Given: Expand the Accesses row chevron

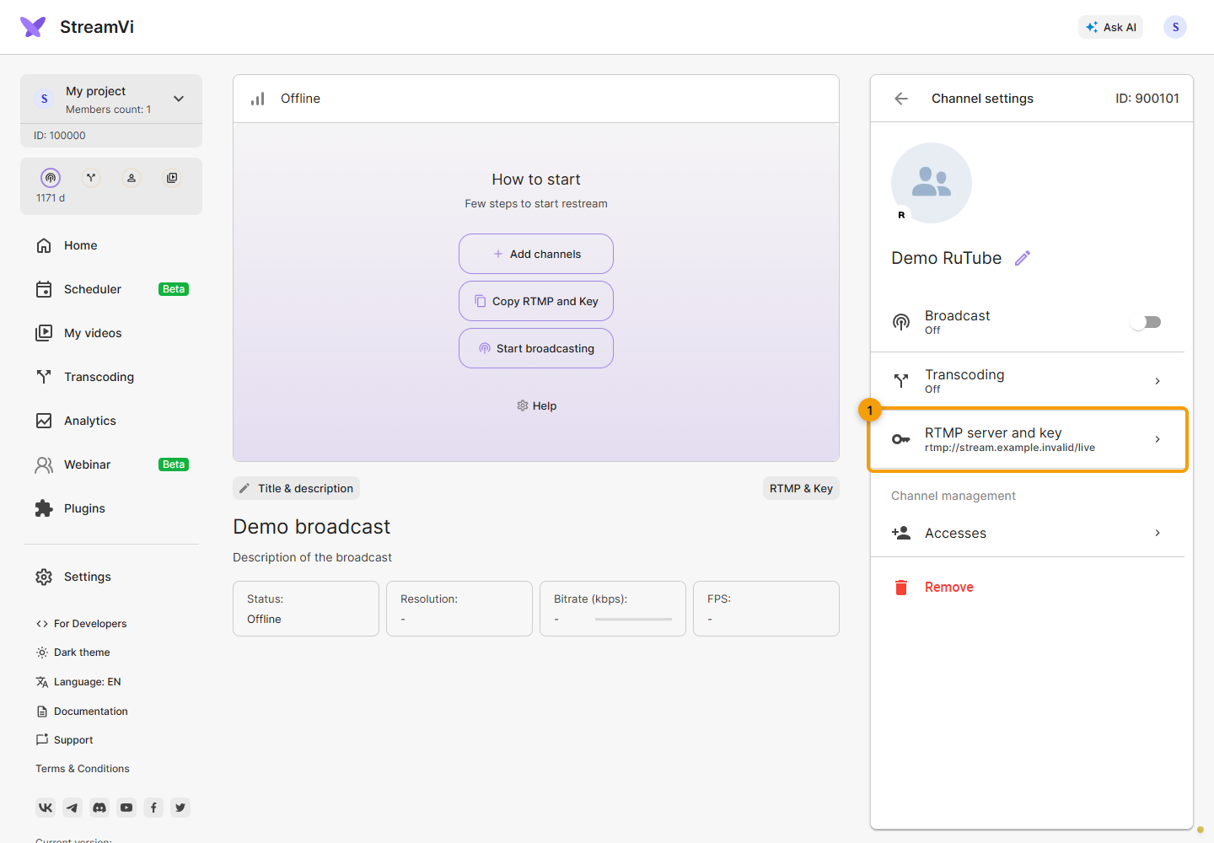Looking at the screenshot, I should click(x=1158, y=533).
